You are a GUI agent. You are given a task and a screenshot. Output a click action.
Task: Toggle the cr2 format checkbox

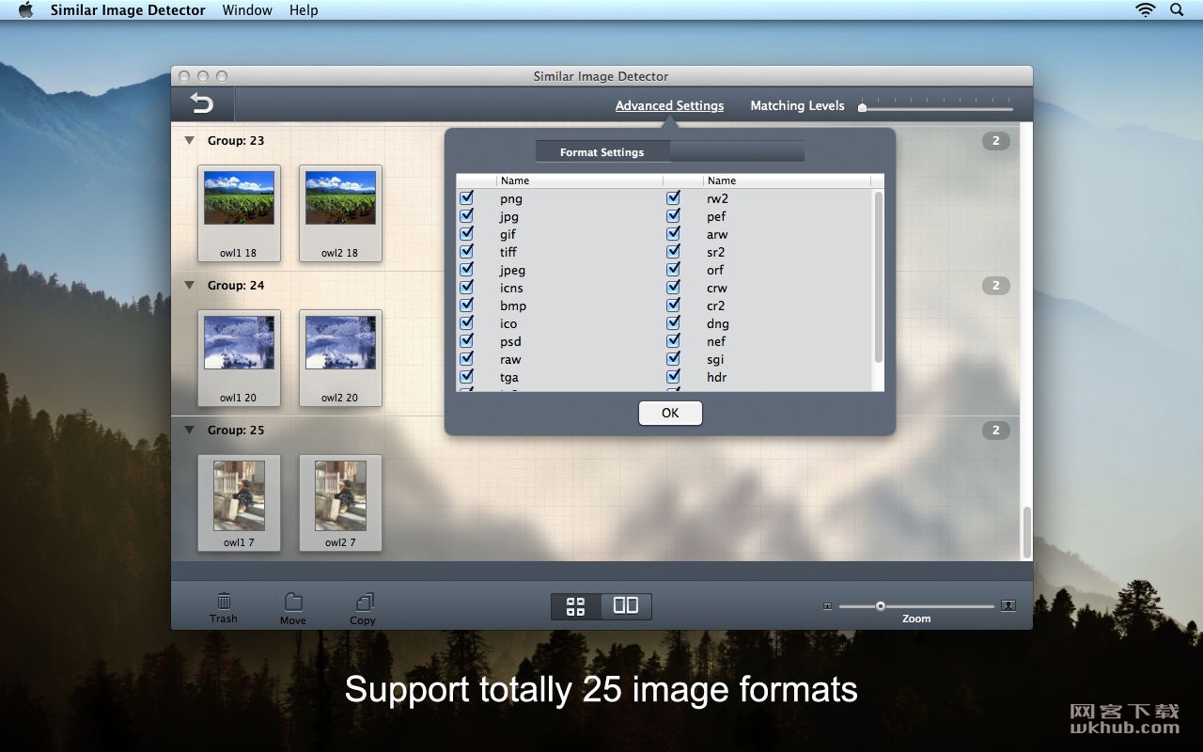tap(673, 305)
